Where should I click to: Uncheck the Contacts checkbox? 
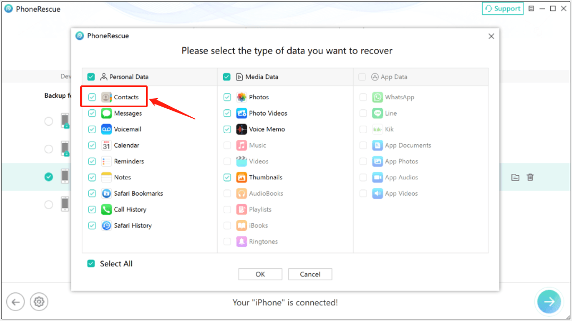click(92, 97)
